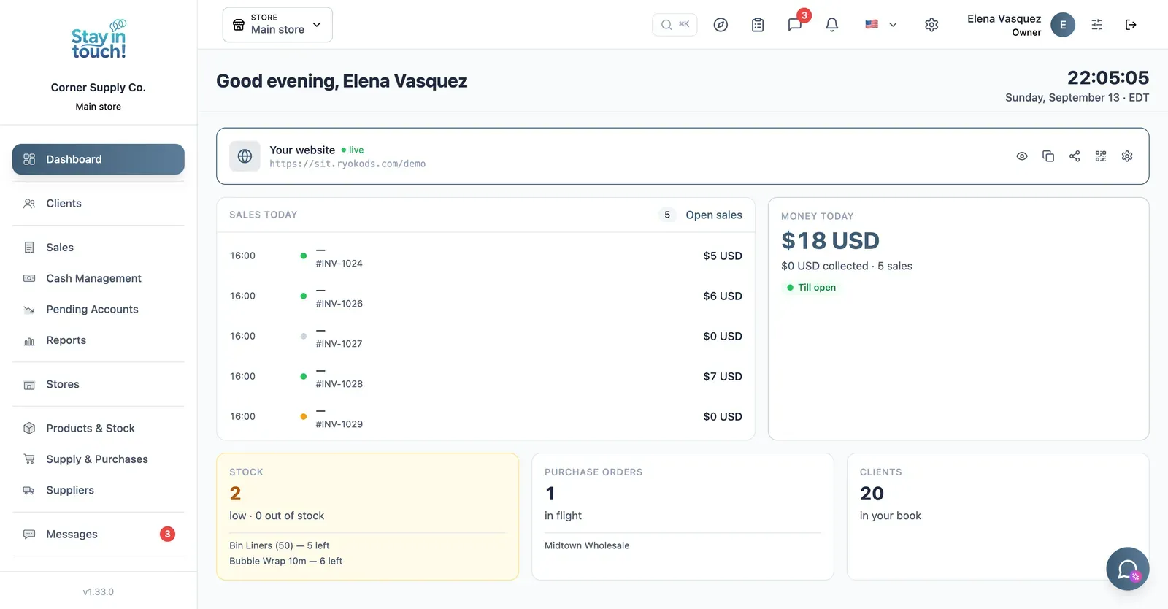Viewport: 1168px width, 609px height.
Task: Click the logout icon
Action: [1131, 25]
